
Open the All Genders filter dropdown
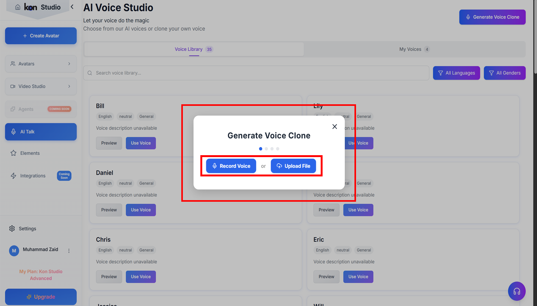click(x=504, y=73)
